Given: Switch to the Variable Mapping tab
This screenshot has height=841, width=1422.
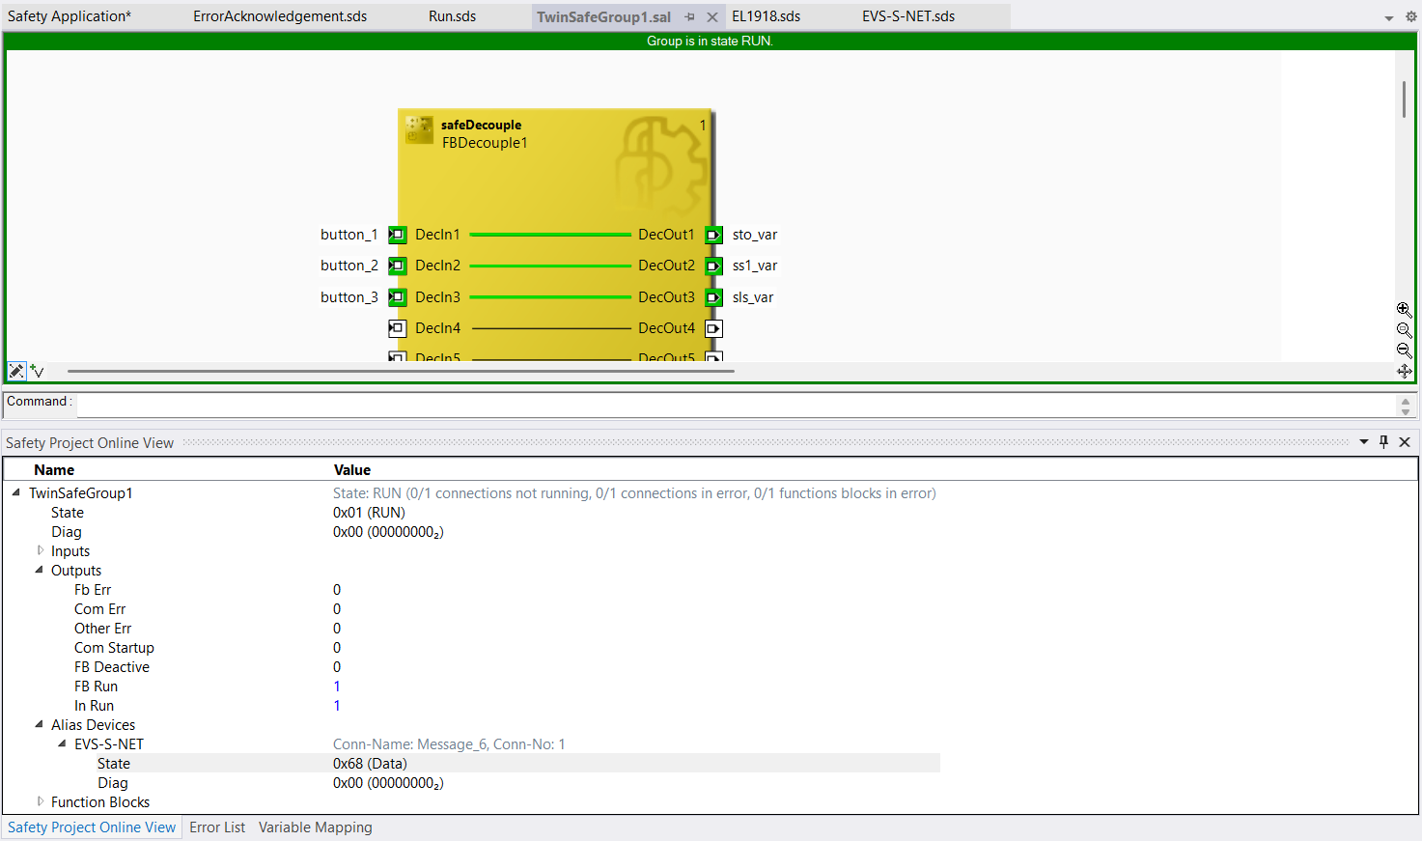Looking at the screenshot, I should point(316,827).
